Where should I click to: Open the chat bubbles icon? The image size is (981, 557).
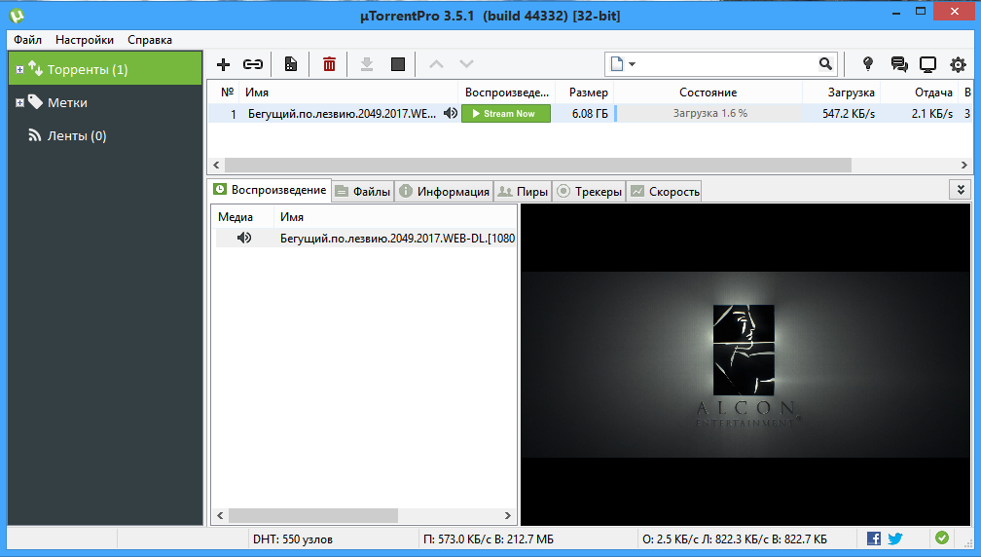pyautogui.click(x=899, y=64)
